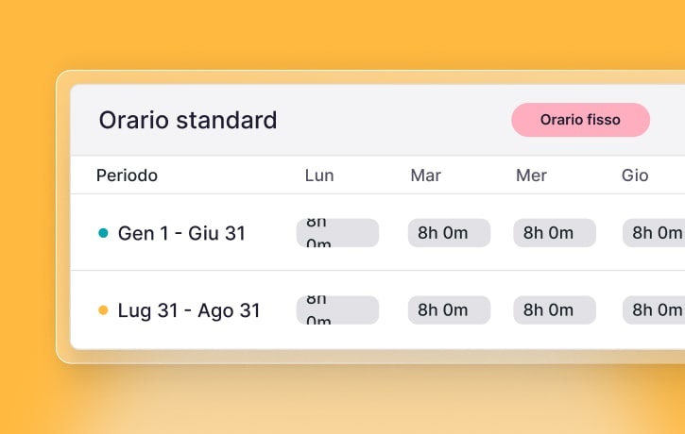The image size is (685, 434).
Task: Edit Thursday hours for Gen 1 period
Action: (654, 233)
